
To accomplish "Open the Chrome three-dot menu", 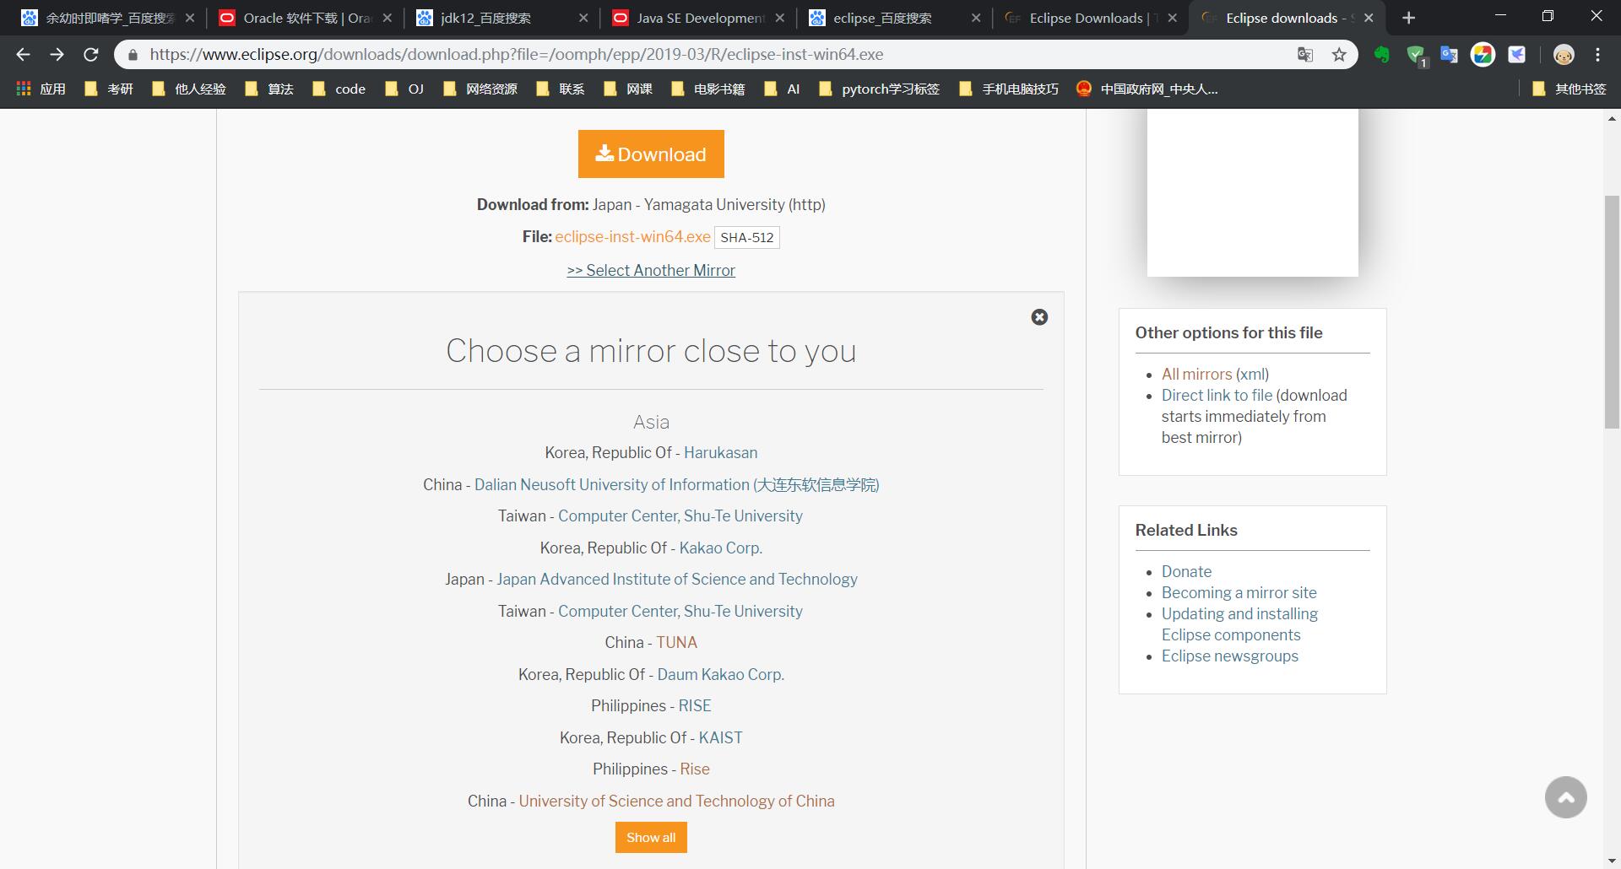I will coord(1597,55).
